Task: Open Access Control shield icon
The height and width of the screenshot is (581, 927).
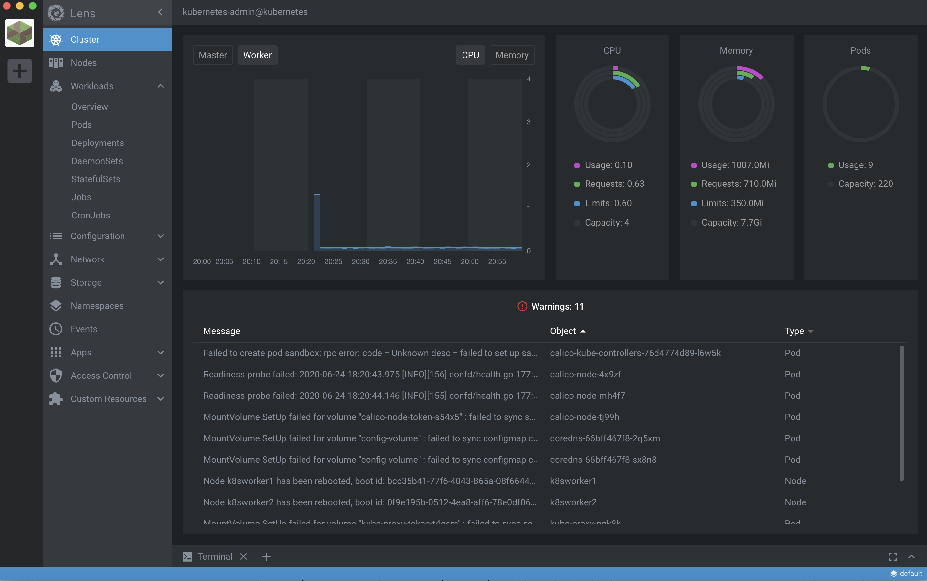Action: [x=56, y=375]
